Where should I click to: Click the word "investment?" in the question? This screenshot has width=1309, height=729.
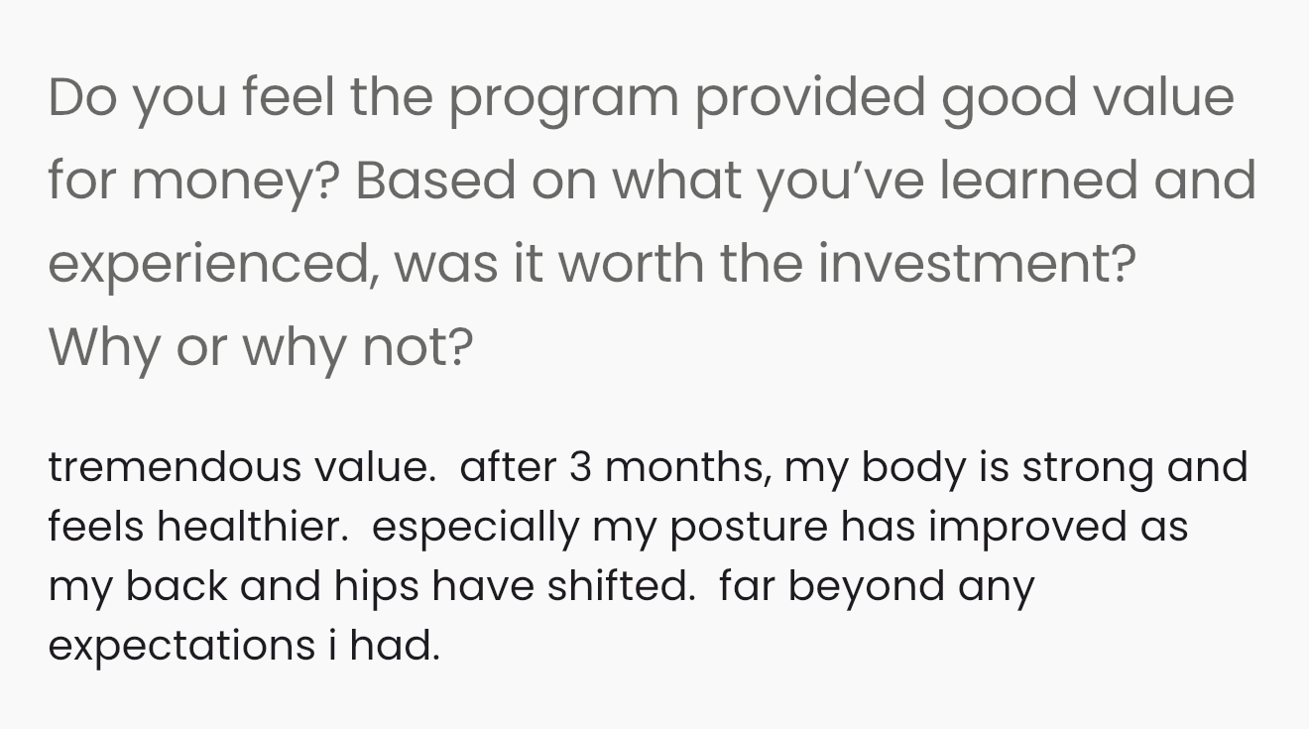pos(977,264)
